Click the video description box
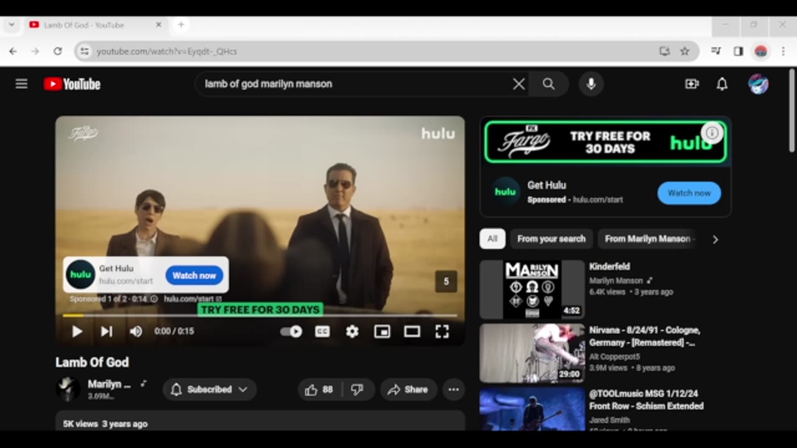 coord(260,421)
